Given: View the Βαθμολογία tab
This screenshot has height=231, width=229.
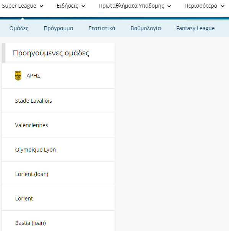Looking at the screenshot, I should point(146,28).
